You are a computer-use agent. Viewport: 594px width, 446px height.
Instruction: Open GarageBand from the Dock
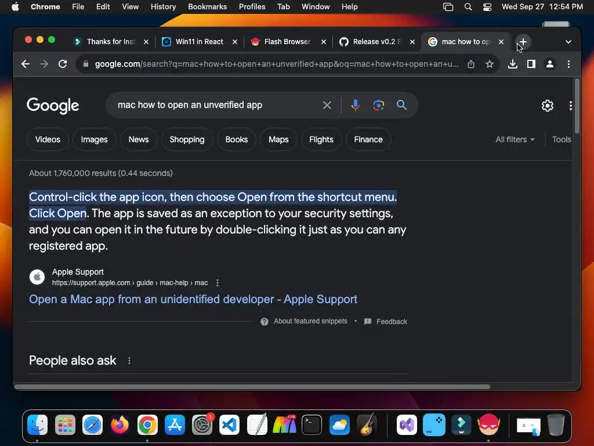click(x=367, y=425)
